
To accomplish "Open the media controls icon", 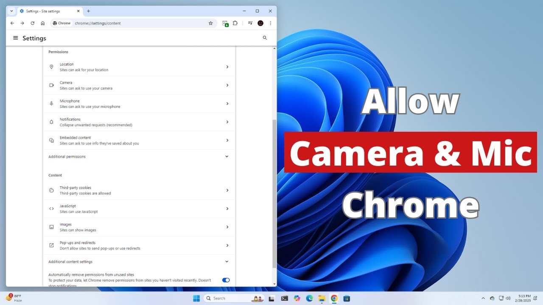I will click(x=250, y=23).
